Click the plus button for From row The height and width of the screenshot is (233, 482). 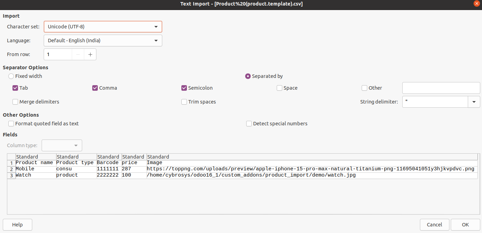tap(90, 54)
